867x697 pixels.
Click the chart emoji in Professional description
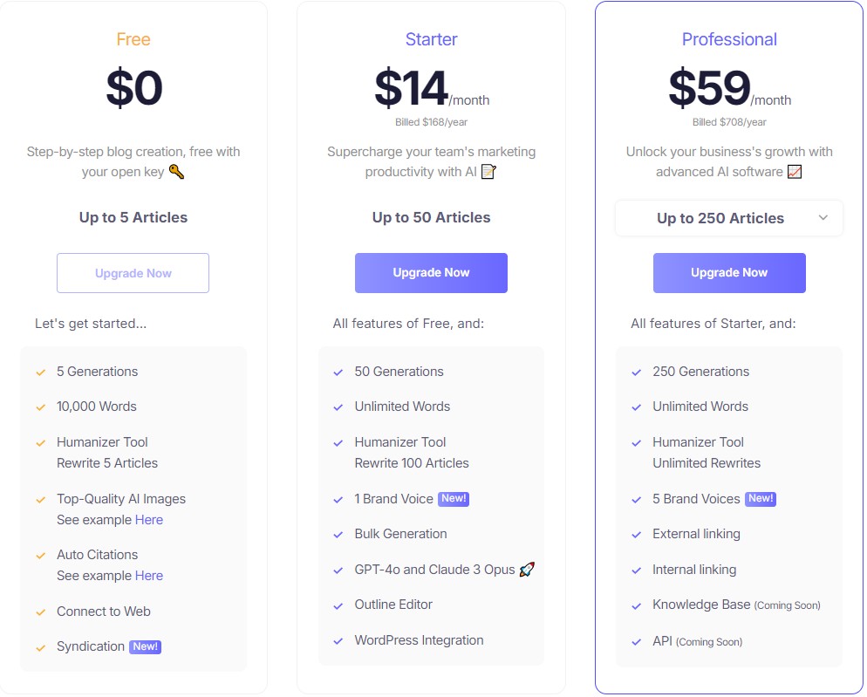coord(795,172)
